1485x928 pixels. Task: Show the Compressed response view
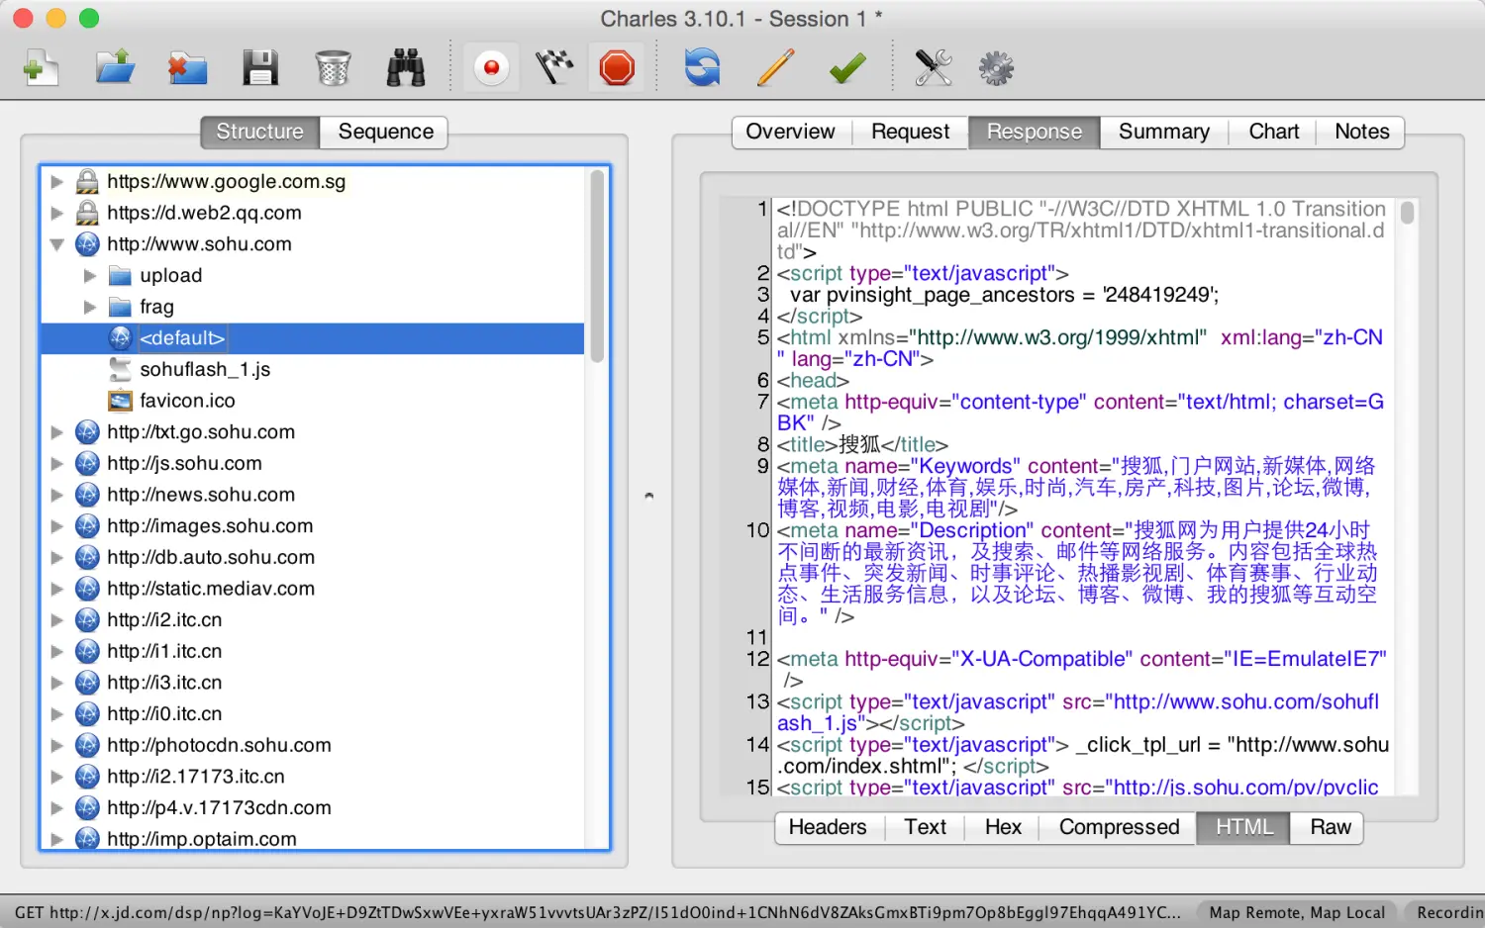click(1119, 827)
